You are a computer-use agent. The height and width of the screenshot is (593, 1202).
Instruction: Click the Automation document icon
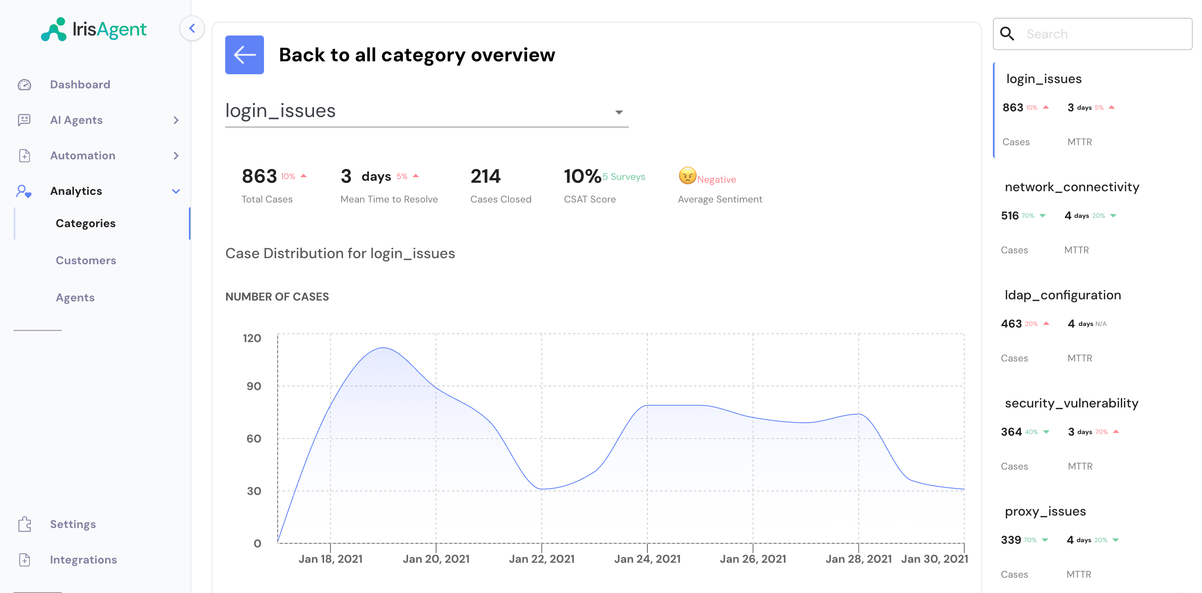[x=24, y=156]
